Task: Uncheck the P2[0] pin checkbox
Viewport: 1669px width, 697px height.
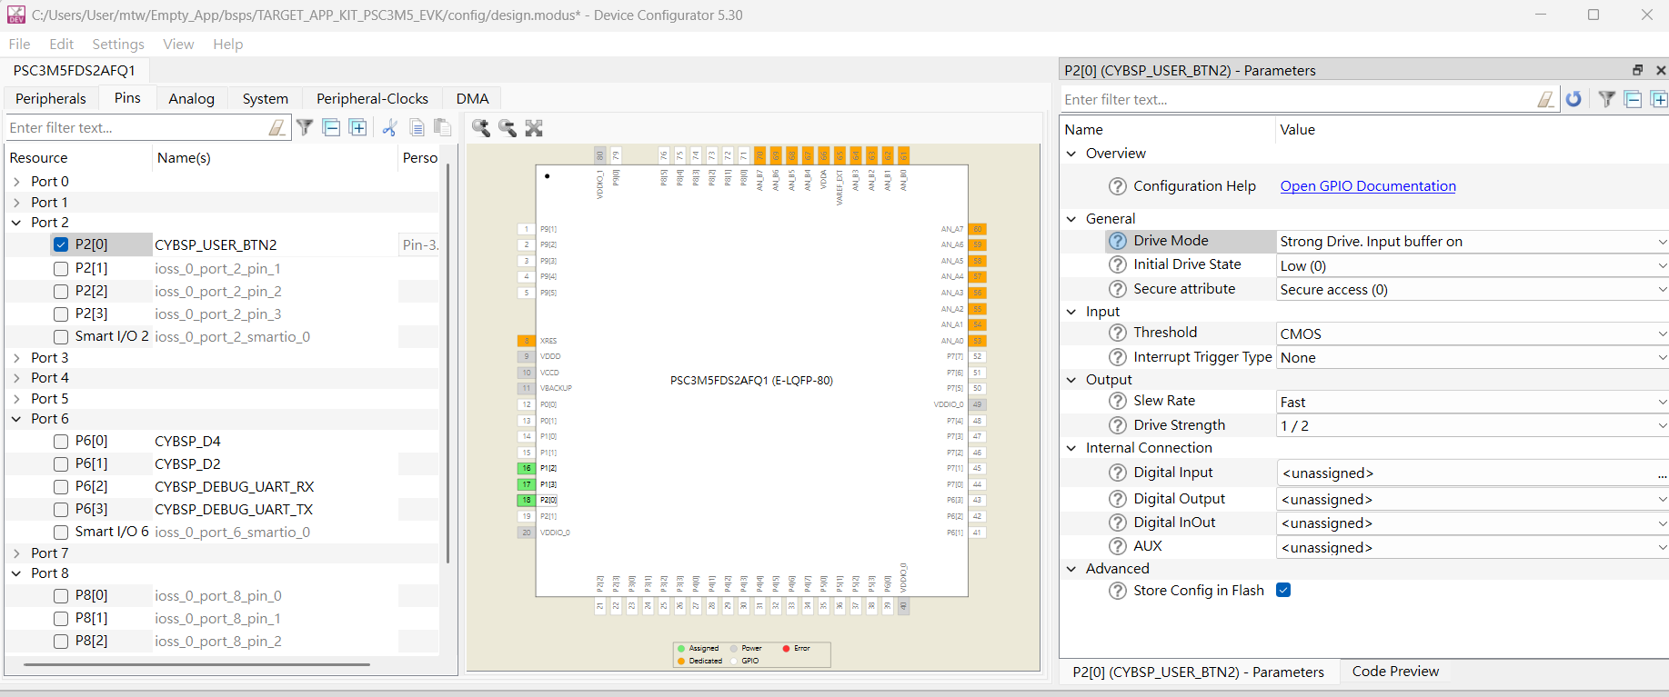Action: pos(61,244)
